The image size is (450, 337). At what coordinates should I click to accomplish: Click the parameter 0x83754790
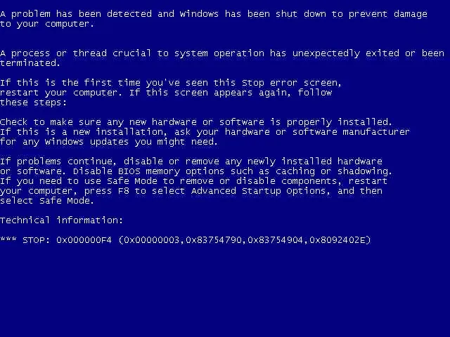coord(214,240)
